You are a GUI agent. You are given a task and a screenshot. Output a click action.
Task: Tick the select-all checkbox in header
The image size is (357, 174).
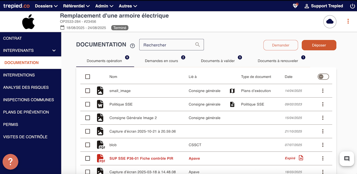point(88,77)
